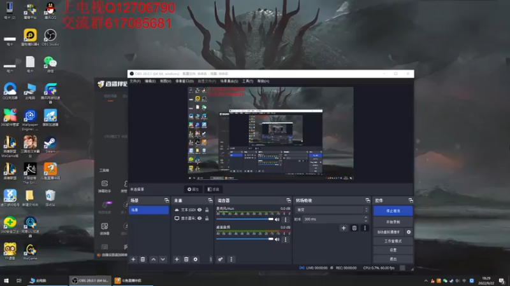Click 属性 properties button under preview
Screen dimensions: 510x286
(193, 189)
